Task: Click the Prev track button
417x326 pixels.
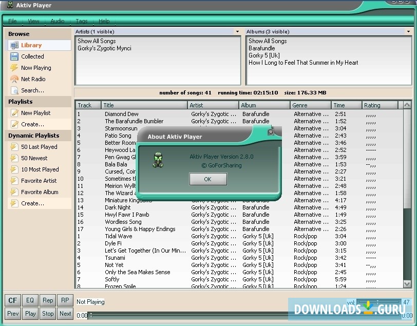Action: (x=13, y=314)
